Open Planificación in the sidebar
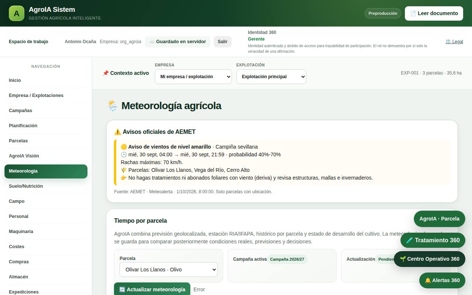The height and width of the screenshot is (295, 472). [x=46, y=126]
